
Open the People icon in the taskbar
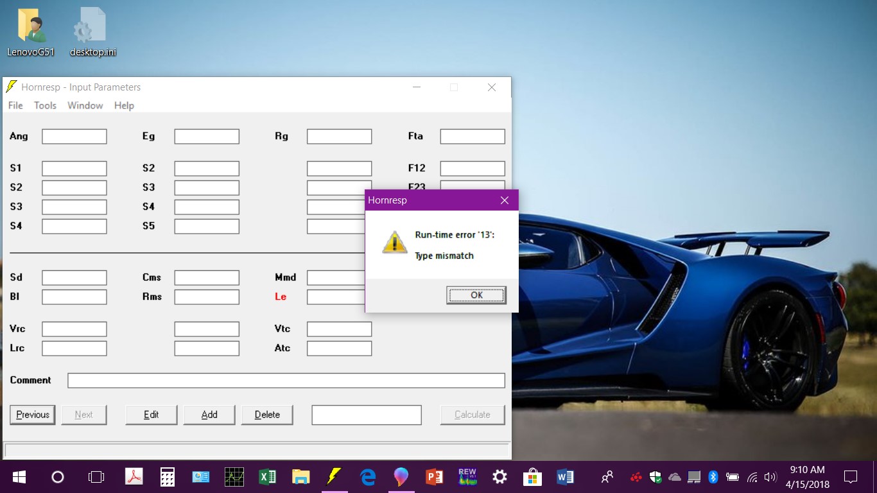(x=607, y=477)
